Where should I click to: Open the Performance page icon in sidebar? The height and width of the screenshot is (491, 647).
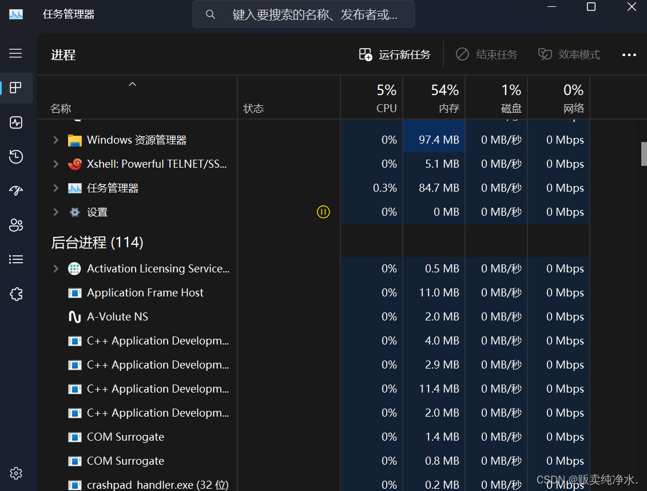click(x=15, y=122)
